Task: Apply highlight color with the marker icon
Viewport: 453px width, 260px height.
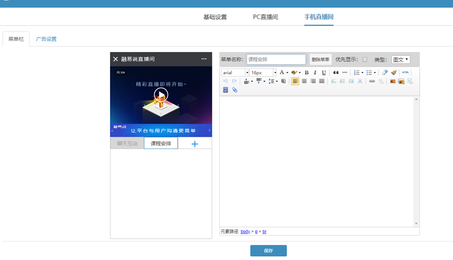Action: [294, 73]
